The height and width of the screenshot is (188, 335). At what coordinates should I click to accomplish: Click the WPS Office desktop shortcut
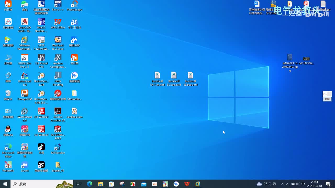click(58, 23)
